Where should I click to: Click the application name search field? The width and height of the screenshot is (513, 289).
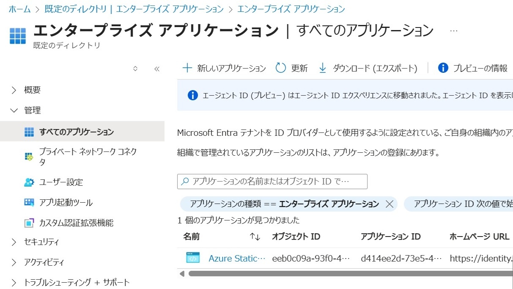(x=272, y=182)
